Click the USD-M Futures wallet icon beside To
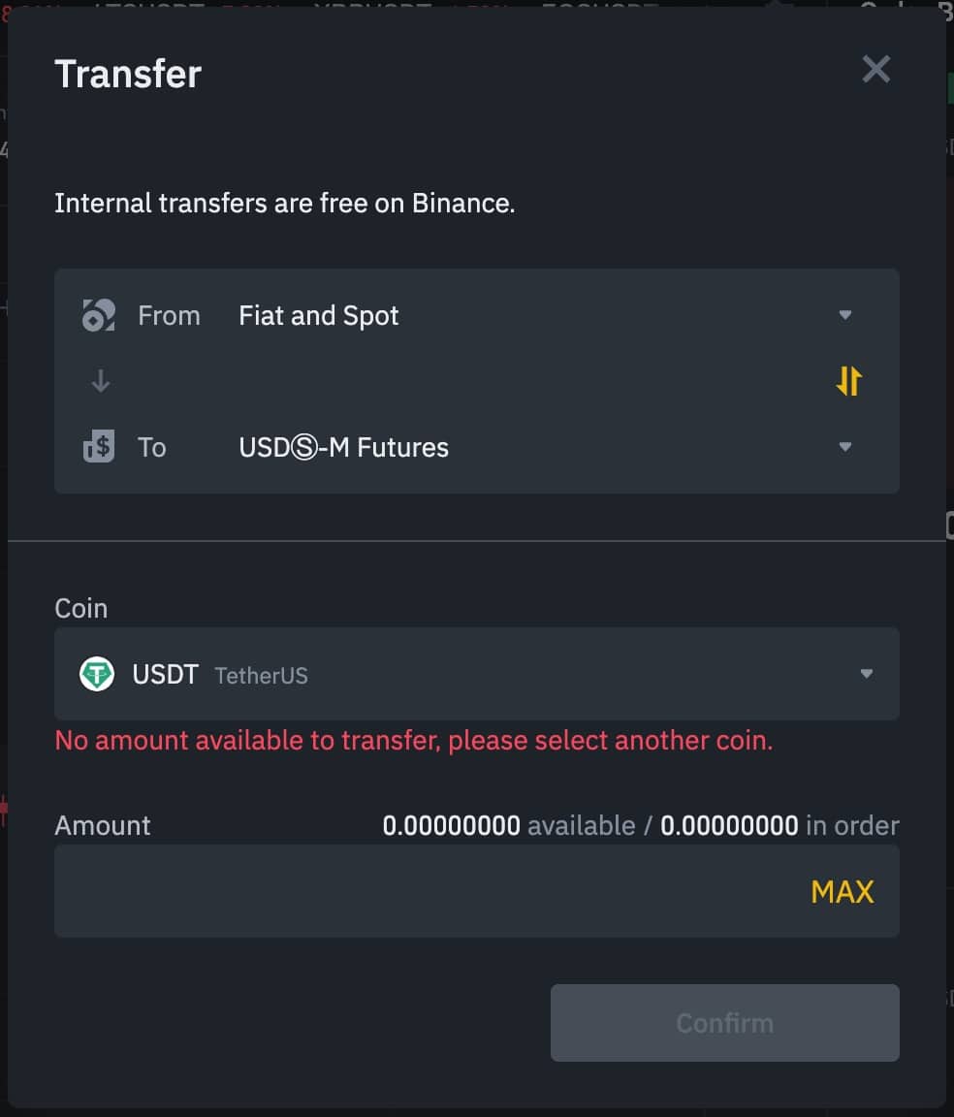 pyautogui.click(x=98, y=447)
